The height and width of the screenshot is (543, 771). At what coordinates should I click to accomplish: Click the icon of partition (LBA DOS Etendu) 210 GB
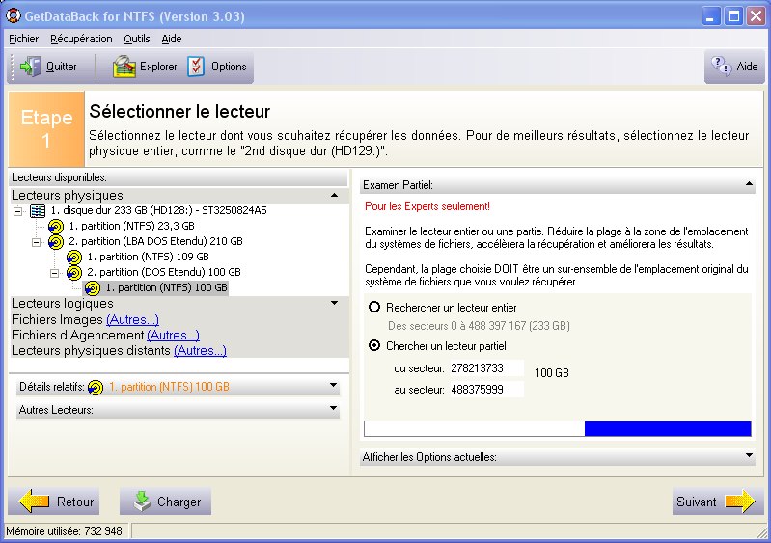(56, 242)
